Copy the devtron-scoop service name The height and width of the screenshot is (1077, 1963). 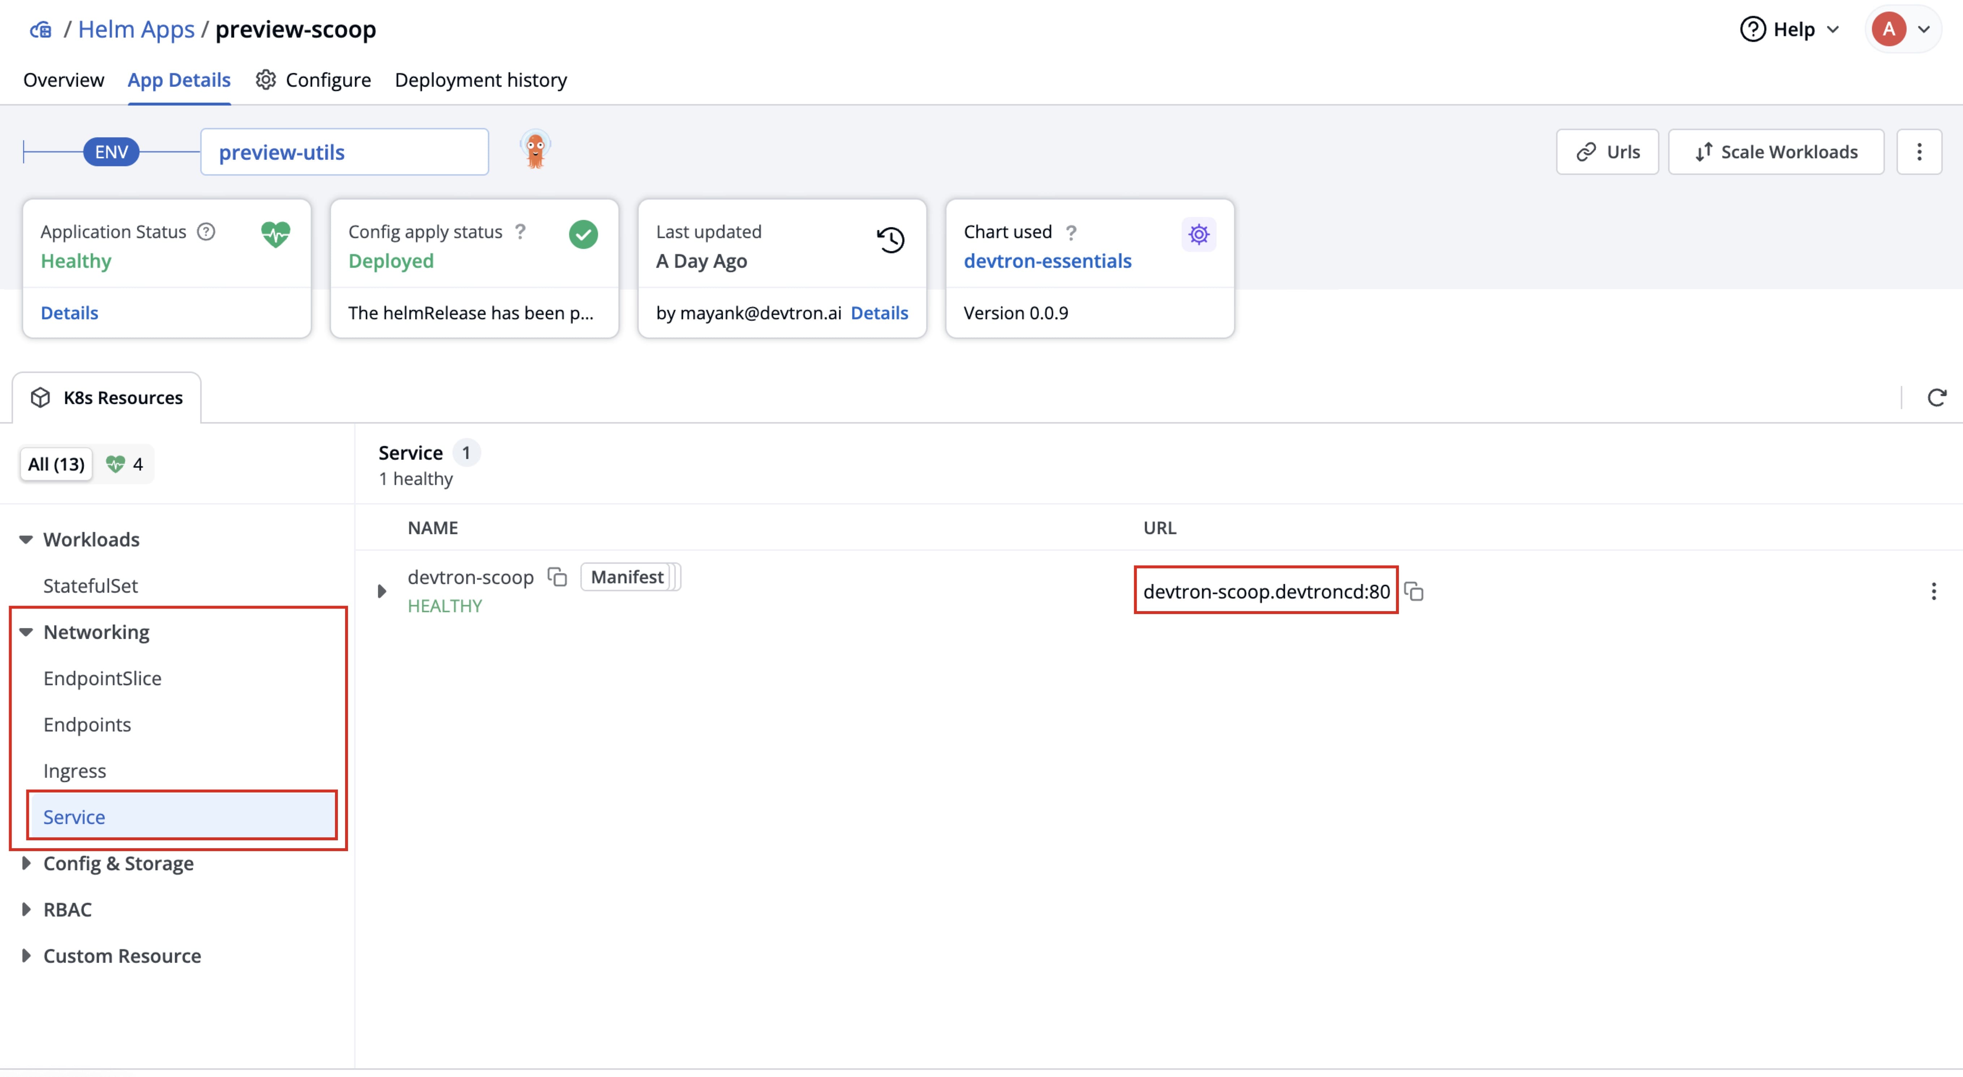click(557, 577)
